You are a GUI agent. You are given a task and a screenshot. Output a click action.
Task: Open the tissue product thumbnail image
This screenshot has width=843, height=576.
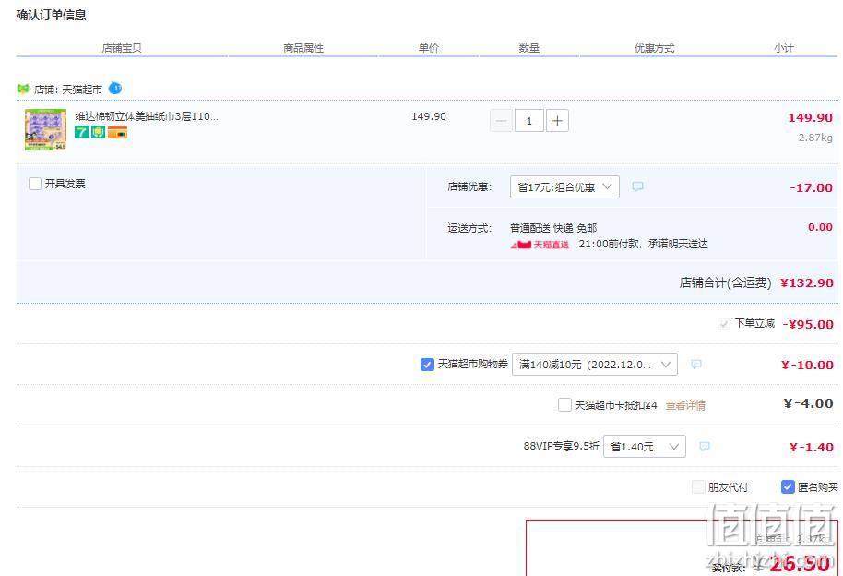[46, 130]
